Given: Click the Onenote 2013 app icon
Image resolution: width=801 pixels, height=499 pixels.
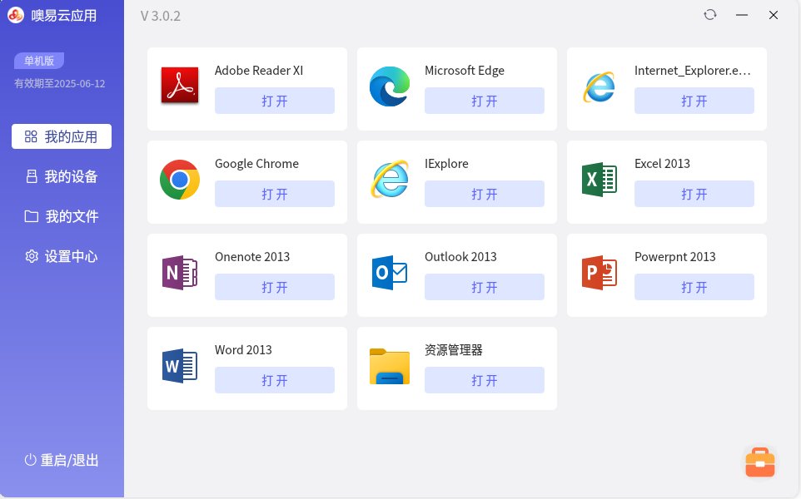Looking at the screenshot, I should pyautogui.click(x=180, y=273).
